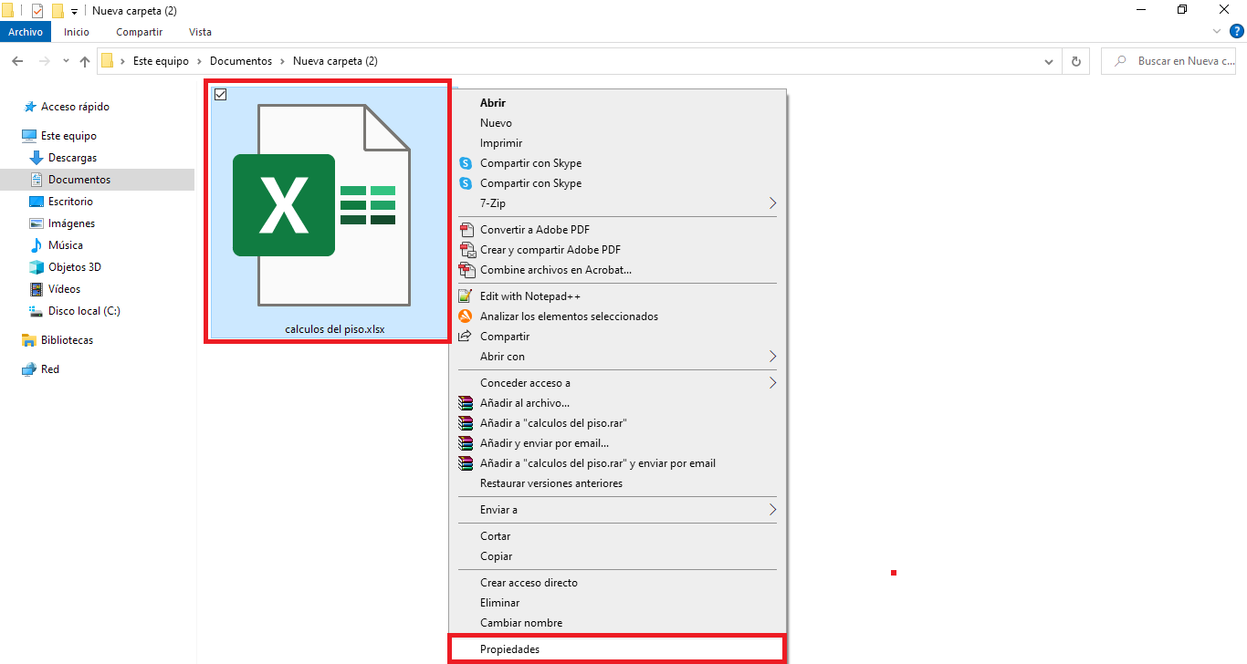Click the antivirus icon beside Analizar los elementos seleccionados

pos(466,316)
